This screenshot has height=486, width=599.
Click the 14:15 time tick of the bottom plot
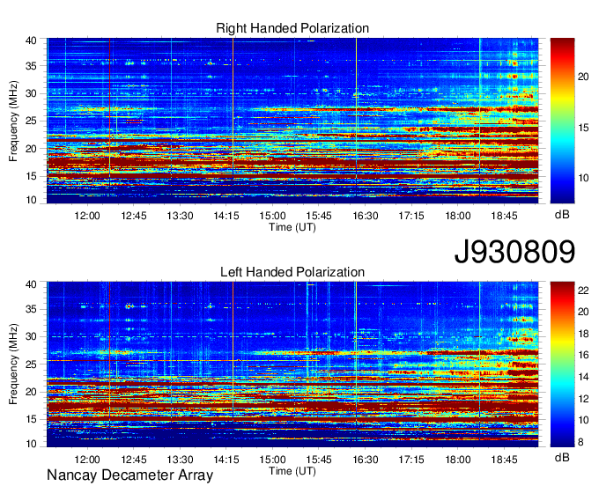click(226, 460)
